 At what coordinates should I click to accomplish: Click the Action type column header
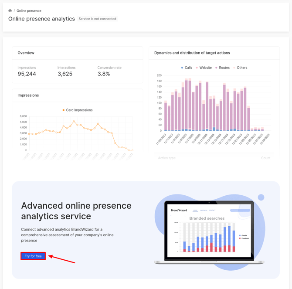click(167, 158)
